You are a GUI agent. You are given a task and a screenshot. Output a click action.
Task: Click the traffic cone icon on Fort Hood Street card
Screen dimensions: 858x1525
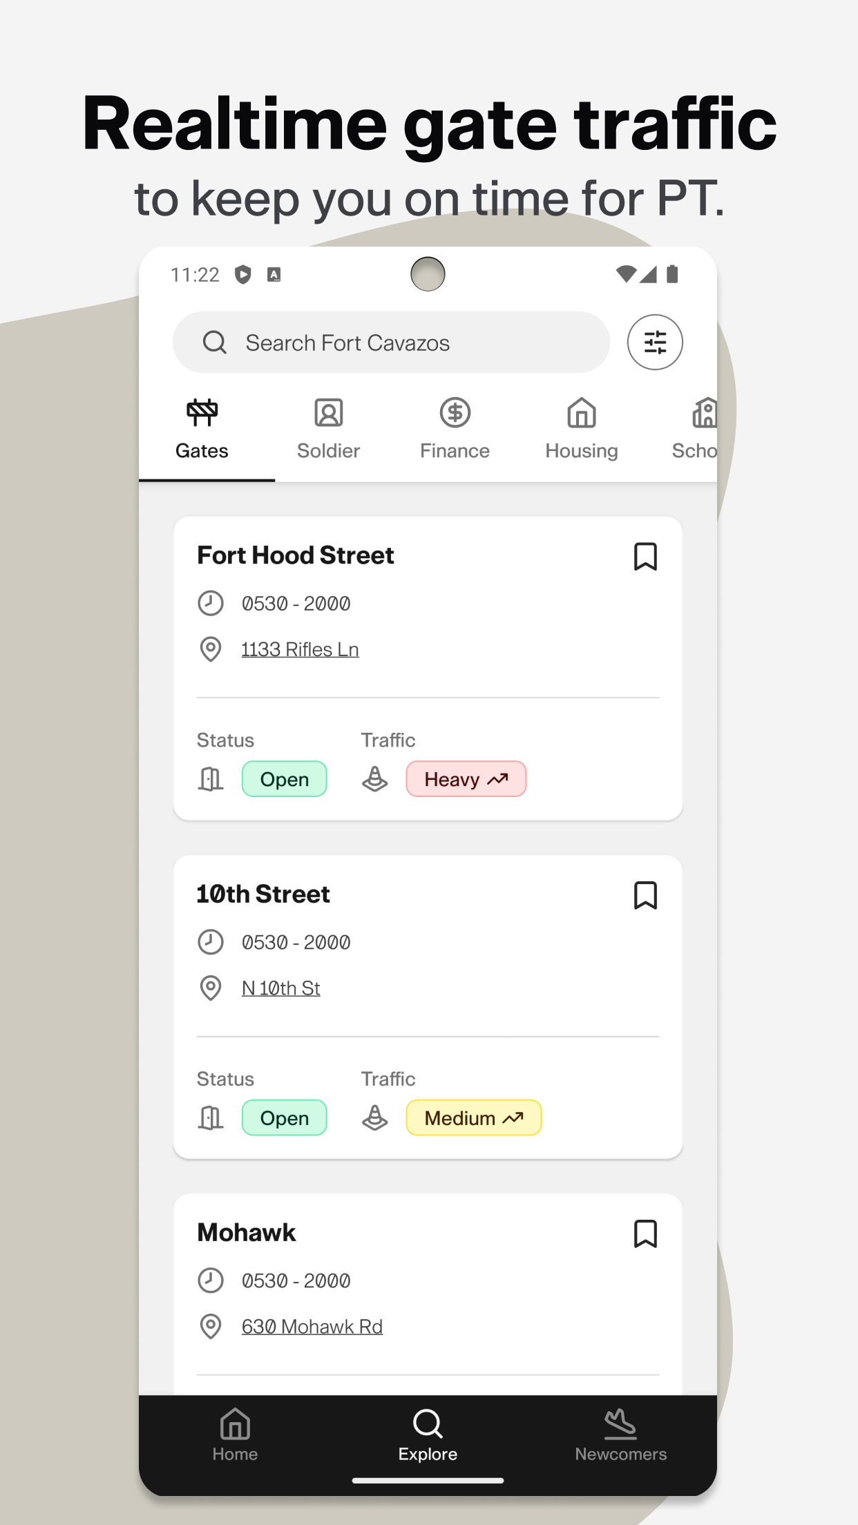point(374,779)
